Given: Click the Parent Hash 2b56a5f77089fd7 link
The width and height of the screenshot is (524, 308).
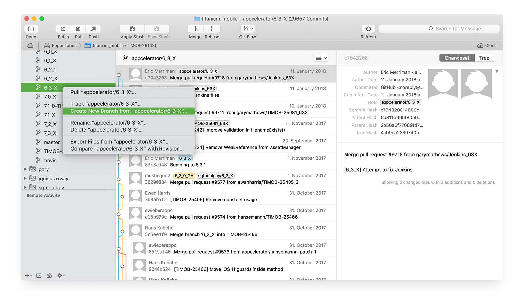Looking at the screenshot, I should coord(402,125).
